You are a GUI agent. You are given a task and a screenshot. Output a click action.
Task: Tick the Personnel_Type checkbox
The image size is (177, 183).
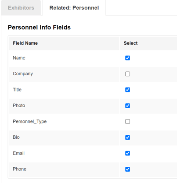click(127, 121)
